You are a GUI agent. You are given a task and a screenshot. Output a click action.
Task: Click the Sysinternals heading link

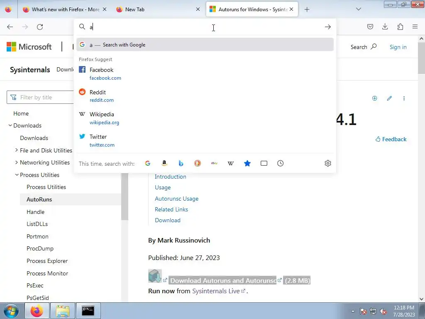click(30, 70)
